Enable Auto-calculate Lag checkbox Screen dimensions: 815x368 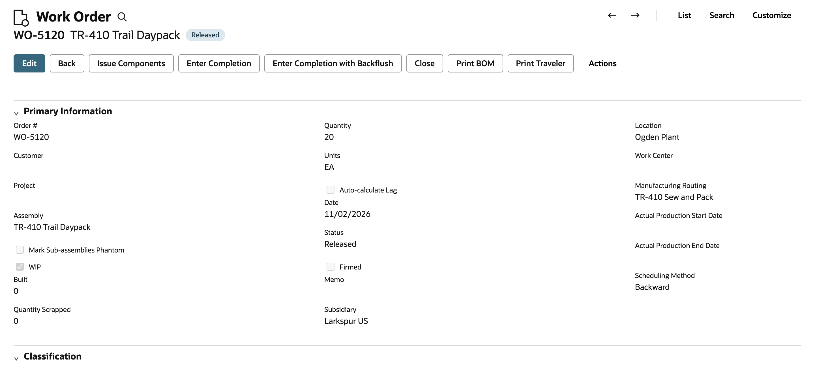click(330, 190)
